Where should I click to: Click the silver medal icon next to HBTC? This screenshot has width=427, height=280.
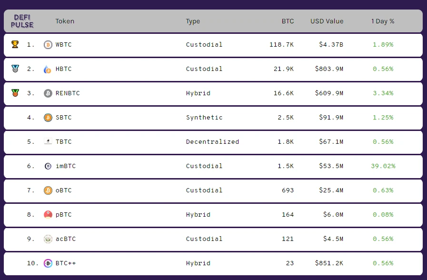[15, 69]
